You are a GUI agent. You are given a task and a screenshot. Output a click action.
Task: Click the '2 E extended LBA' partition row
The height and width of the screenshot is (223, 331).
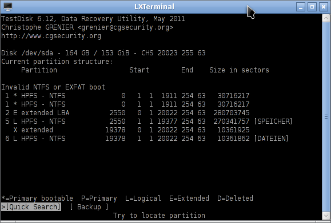click(x=127, y=113)
